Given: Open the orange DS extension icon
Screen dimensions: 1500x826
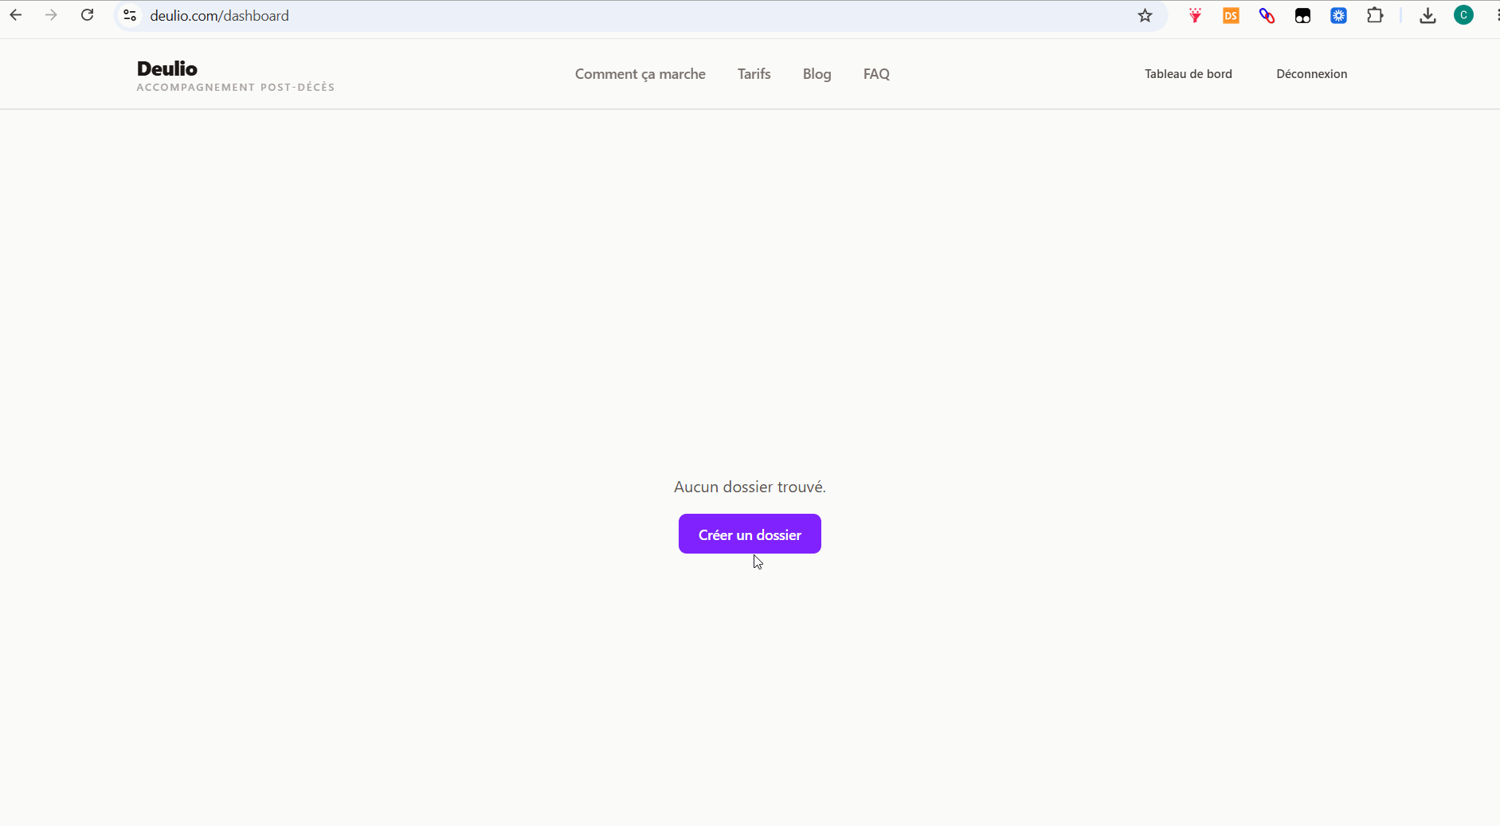Looking at the screenshot, I should pyautogui.click(x=1231, y=15).
